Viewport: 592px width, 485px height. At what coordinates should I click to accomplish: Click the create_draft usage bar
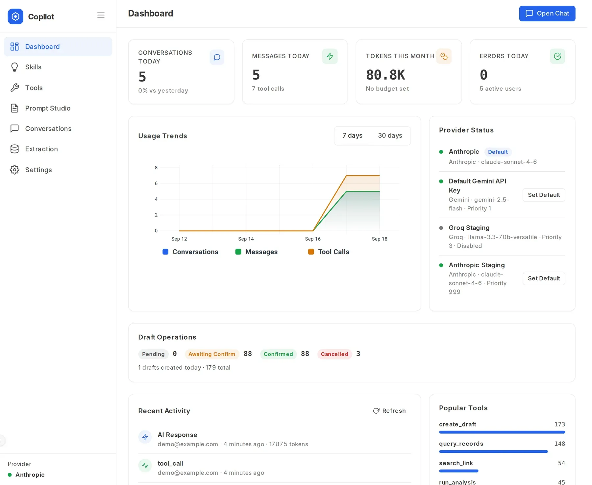pyautogui.click(x=502, y=432)
